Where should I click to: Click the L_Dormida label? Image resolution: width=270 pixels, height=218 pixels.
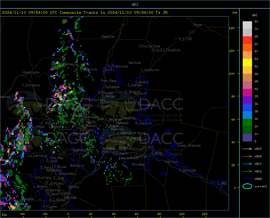click(x=187, y=171)
